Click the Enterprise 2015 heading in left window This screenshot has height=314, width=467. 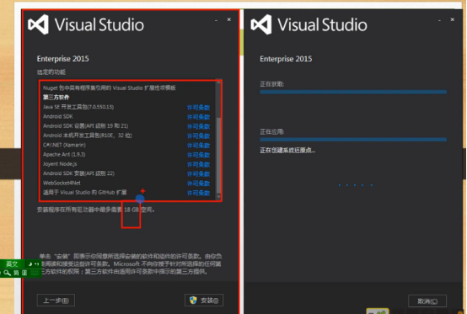63,59
